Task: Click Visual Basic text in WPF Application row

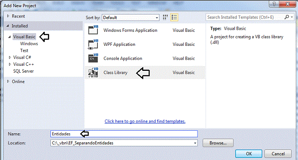Action: 184,44
